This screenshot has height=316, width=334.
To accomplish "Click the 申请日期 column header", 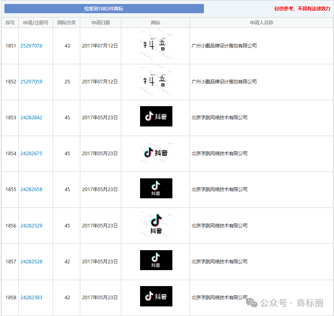I will (x=101, y=23).
